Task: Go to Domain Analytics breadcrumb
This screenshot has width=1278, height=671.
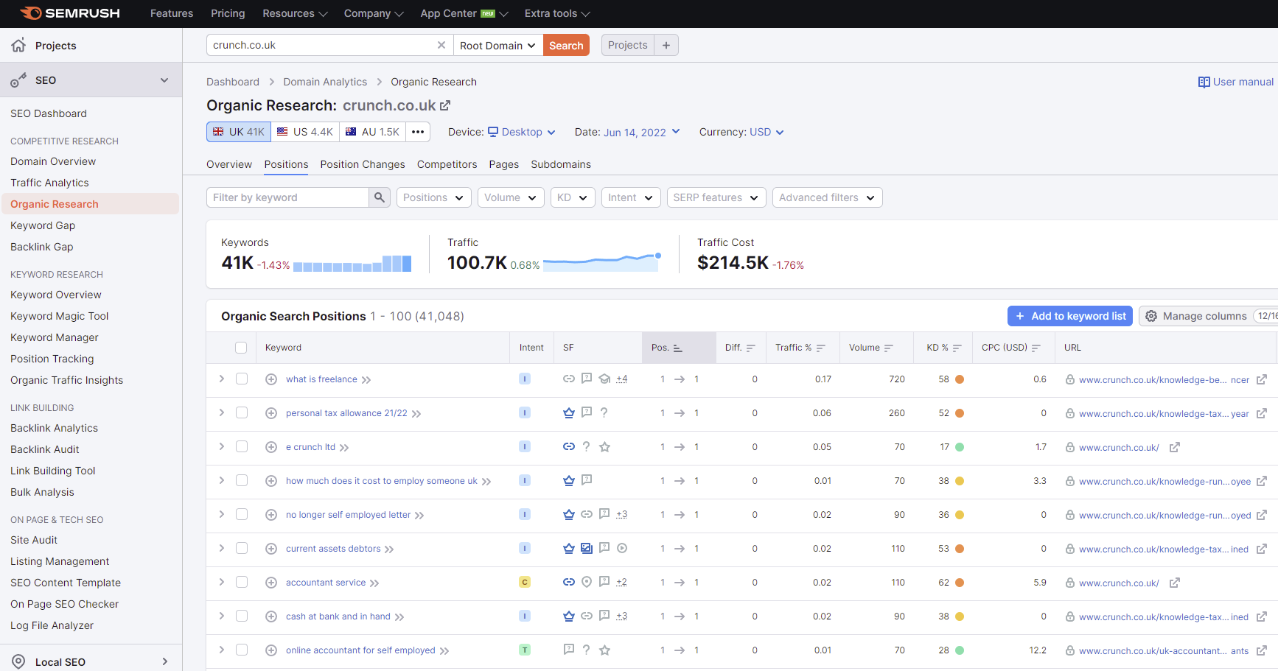Action: pos(325,82)
